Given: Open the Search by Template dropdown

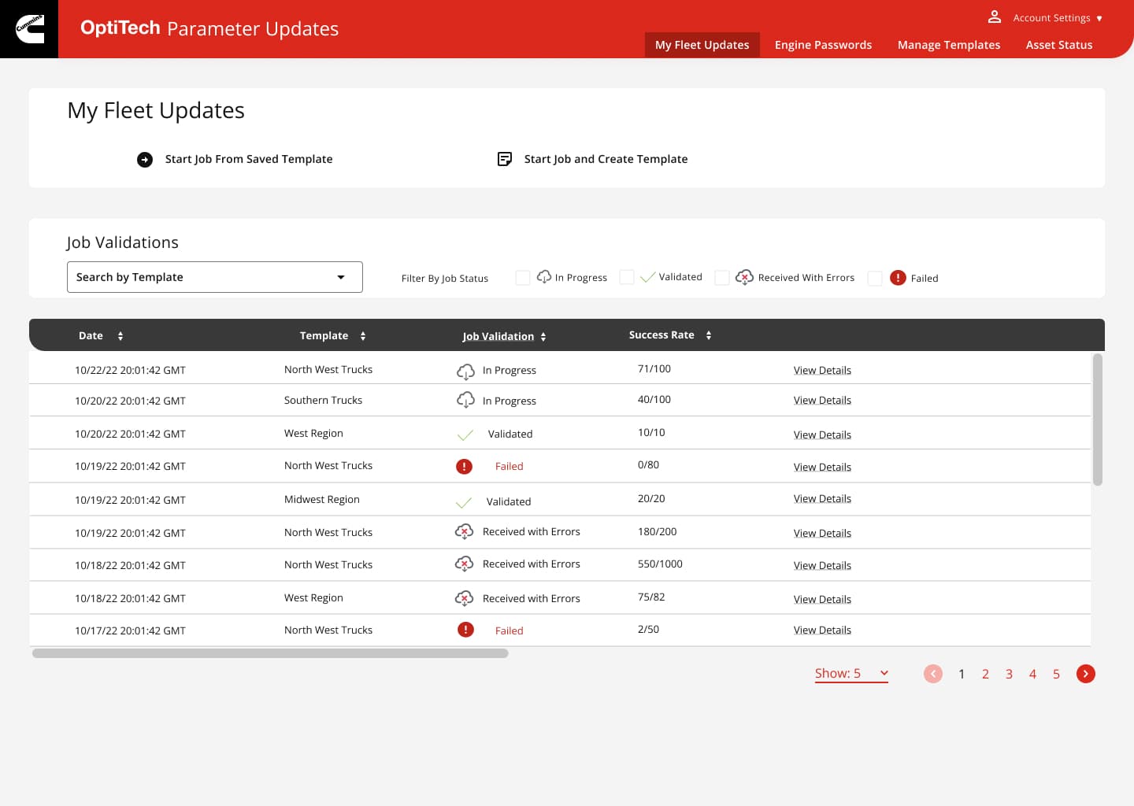Looking at the screenshot, I should pyautogui.click(x=215, y=277).
